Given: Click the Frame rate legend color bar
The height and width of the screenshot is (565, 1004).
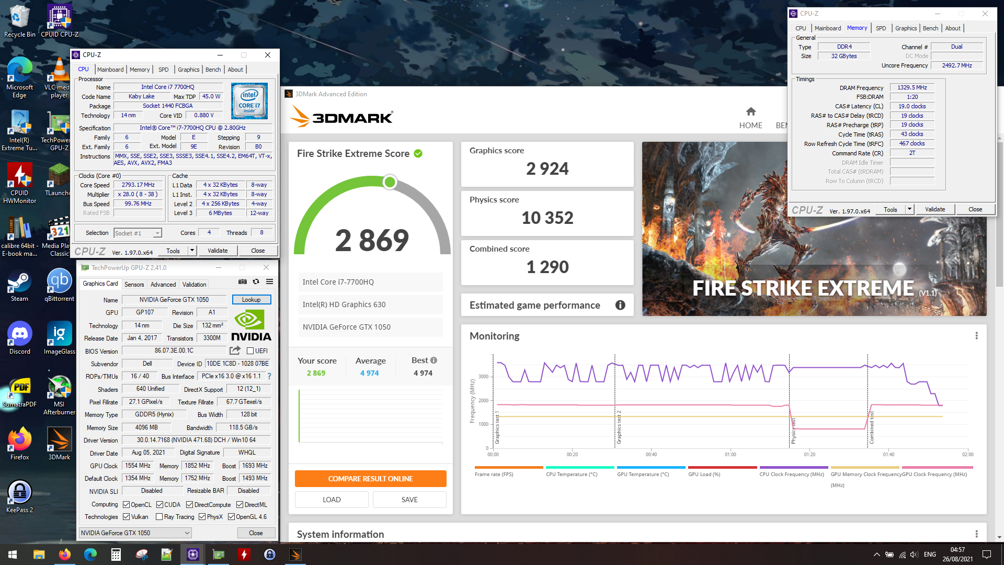Looking at the screenshot, I should pyautogui.click(x=509, y=467).
